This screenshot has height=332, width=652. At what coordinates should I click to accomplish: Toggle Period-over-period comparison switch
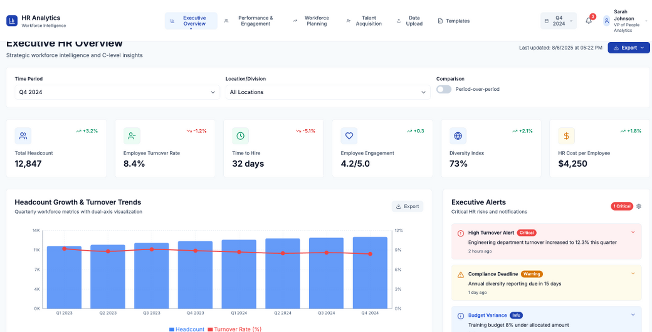(x=444, y=89)
